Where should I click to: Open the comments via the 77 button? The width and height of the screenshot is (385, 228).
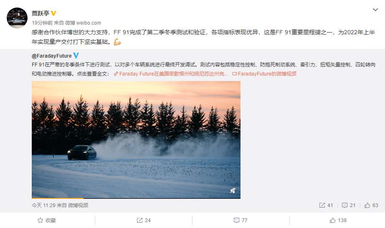tap(241, 220)
